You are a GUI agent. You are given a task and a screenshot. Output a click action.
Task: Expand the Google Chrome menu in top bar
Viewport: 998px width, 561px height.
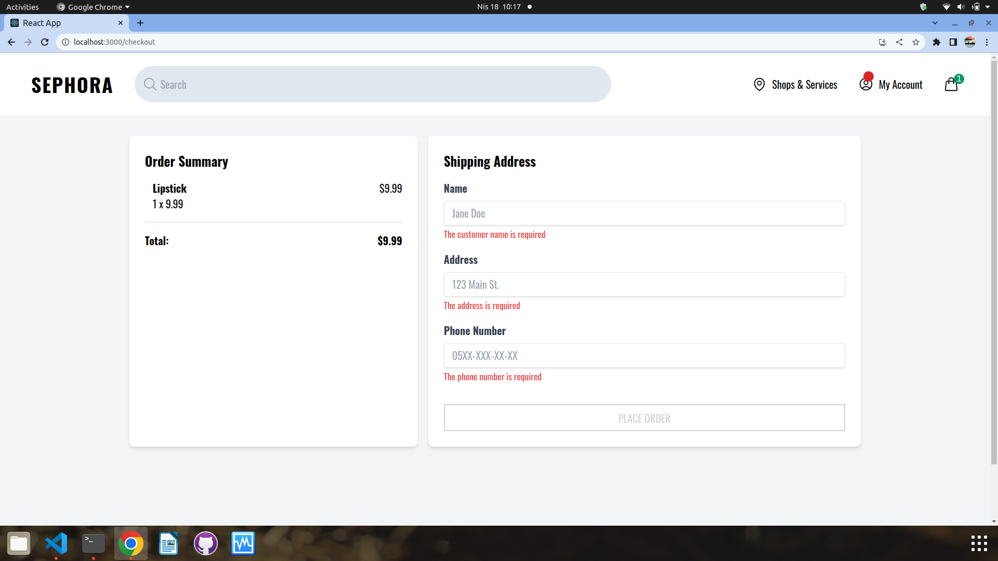pos(93,7)
